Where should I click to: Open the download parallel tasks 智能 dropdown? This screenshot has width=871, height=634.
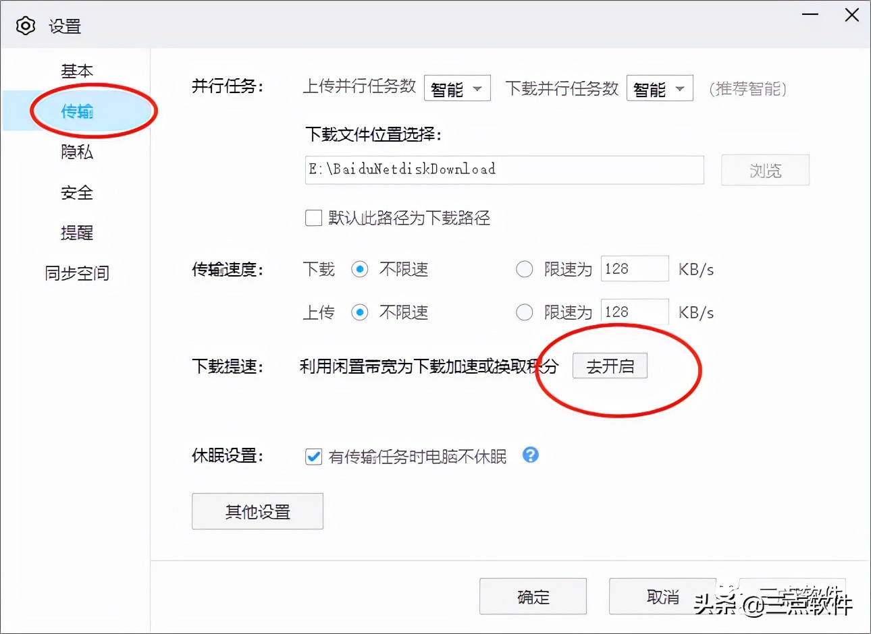pos(659,88)
